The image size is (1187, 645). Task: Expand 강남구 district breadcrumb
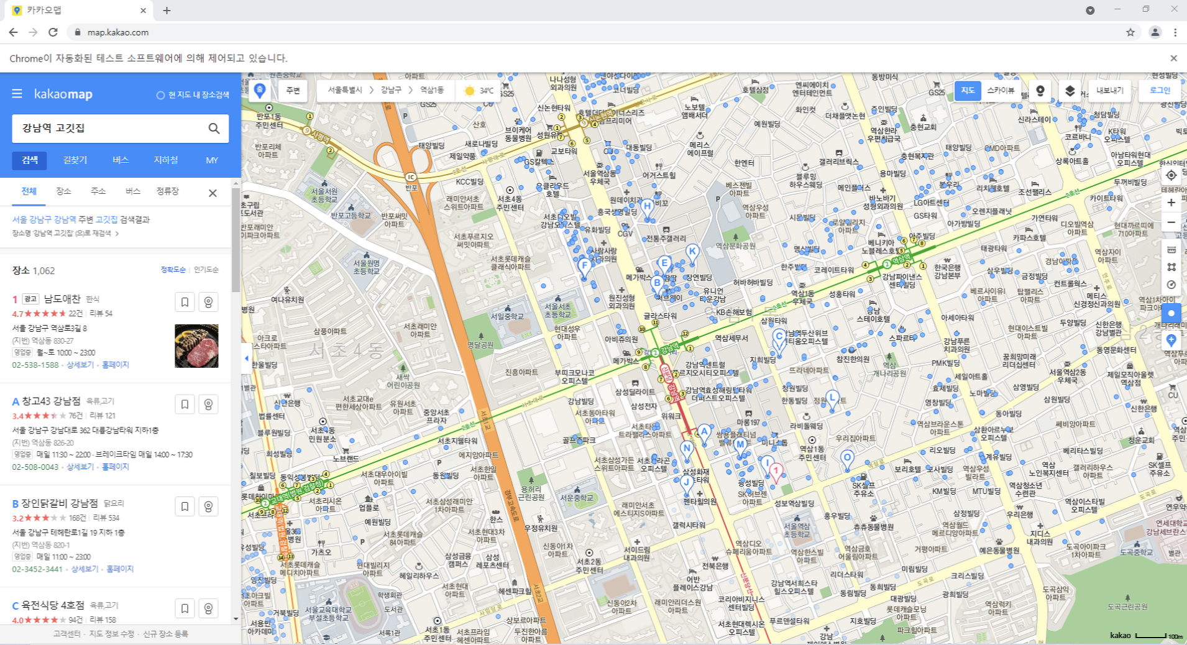click(x=391, y=91)
